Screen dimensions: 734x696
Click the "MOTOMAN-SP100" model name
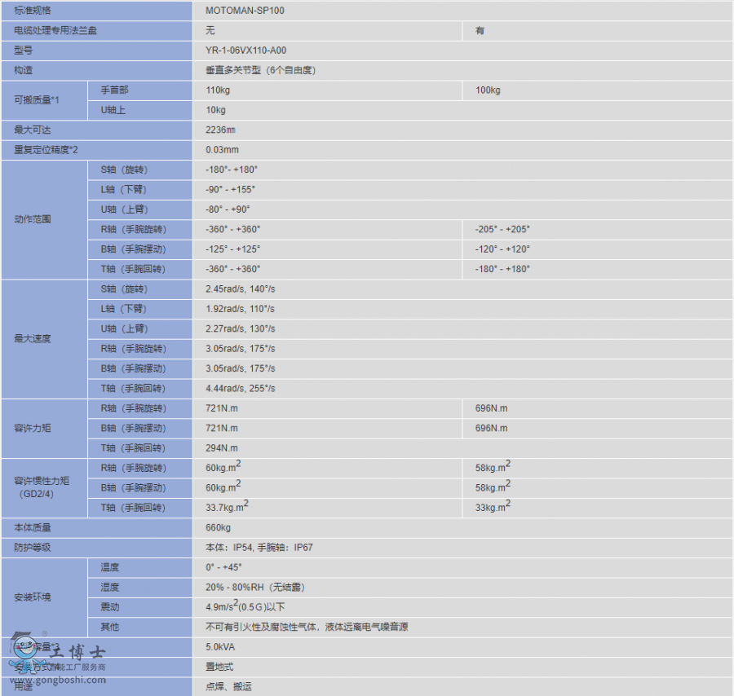pyautogui.click(x=245, y=11)
